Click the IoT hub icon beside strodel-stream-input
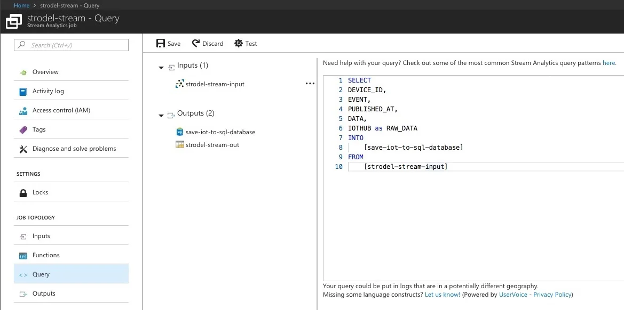 click(x=179, y=84)
